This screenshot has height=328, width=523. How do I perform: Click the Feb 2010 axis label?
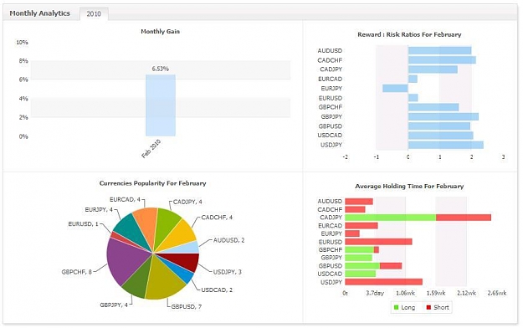click(x=151, y=149)
